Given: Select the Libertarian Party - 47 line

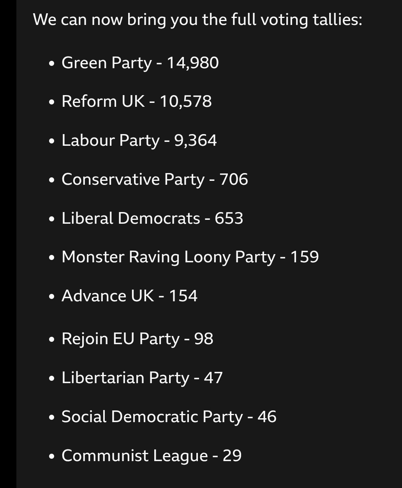Looking at the screenshot, I should (142, 378).
